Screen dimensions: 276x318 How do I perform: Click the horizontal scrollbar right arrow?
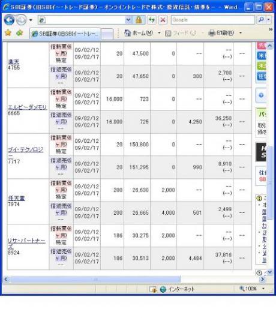click(x=262, y=279)
